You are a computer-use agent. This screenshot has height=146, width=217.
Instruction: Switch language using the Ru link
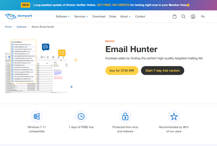[203, 17]
